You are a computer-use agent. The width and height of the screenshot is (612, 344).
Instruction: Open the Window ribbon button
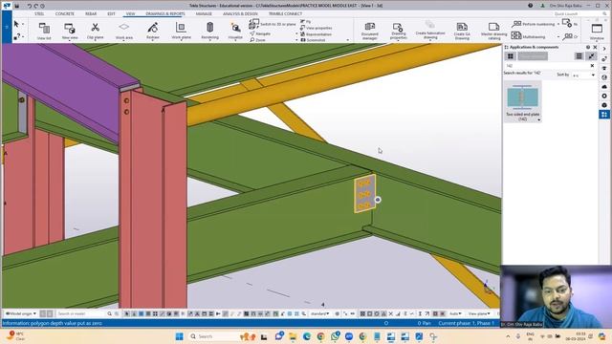597,32
